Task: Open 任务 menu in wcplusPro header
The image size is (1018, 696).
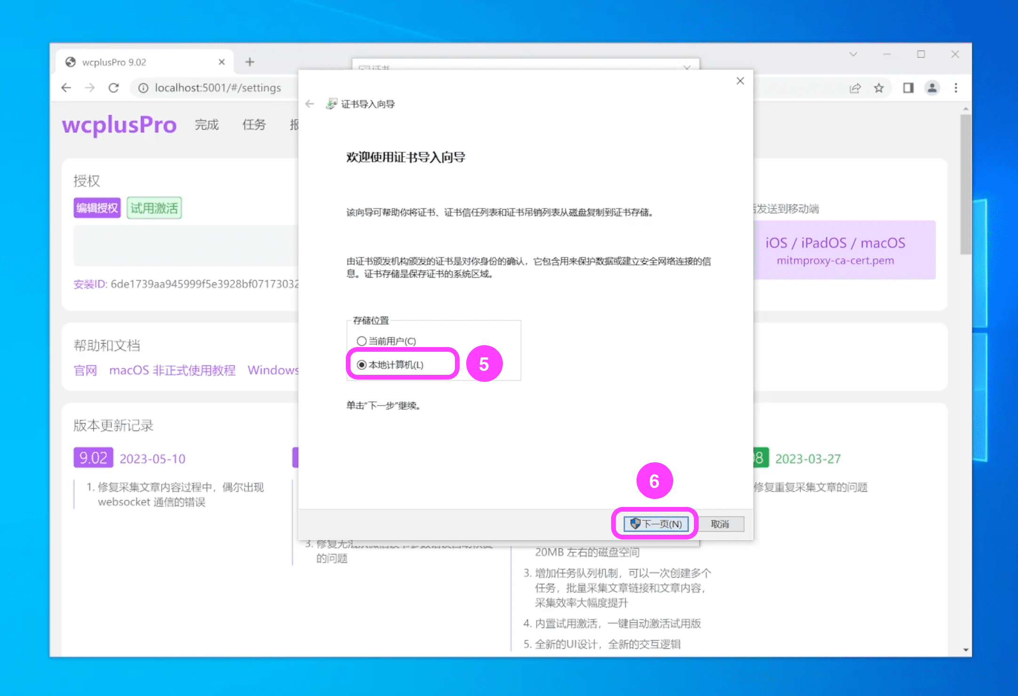Action: [254, 125]
